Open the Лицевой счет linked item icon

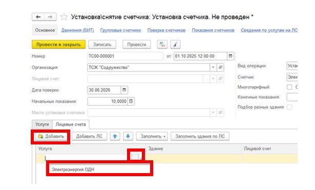pyautogui.click(x=220, y=78)
